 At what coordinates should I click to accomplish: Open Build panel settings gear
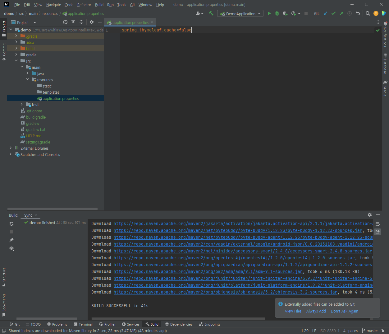[370, 215]
